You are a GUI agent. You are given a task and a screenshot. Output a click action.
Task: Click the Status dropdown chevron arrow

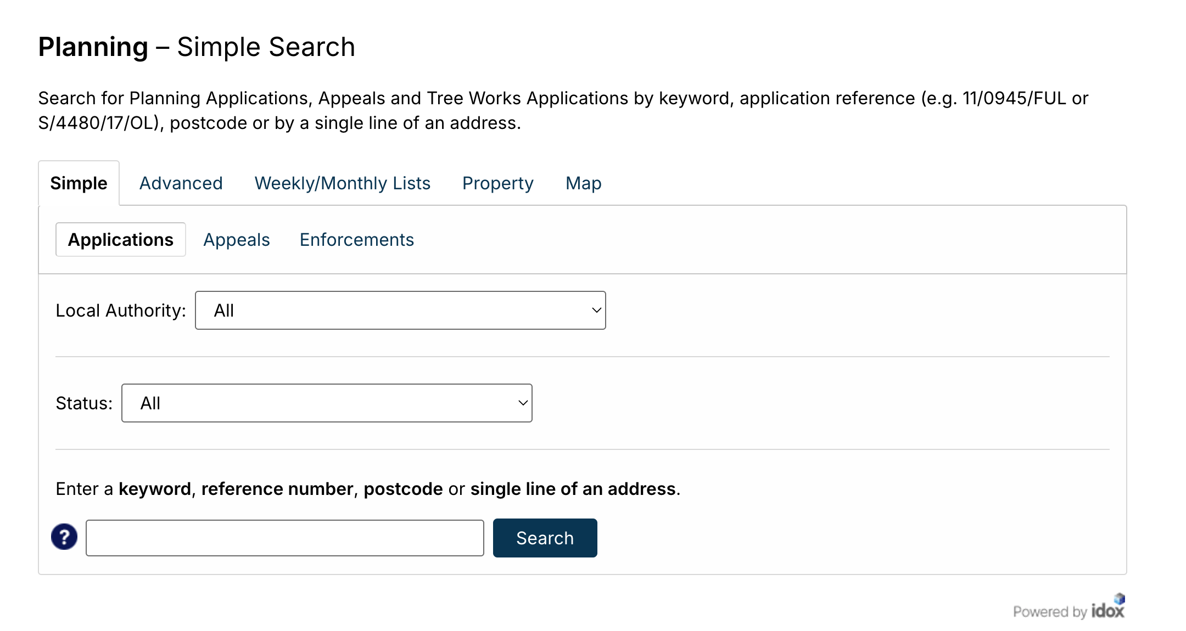tap(523, 403)
